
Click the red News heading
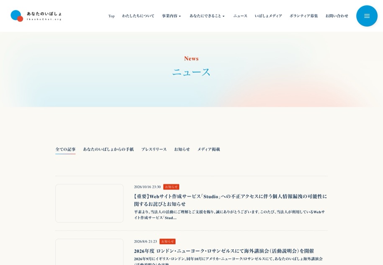click(x=191, y=58)
